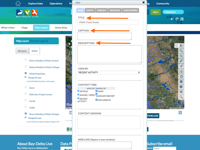Click the map search magnifier icon

click(181, 97)
